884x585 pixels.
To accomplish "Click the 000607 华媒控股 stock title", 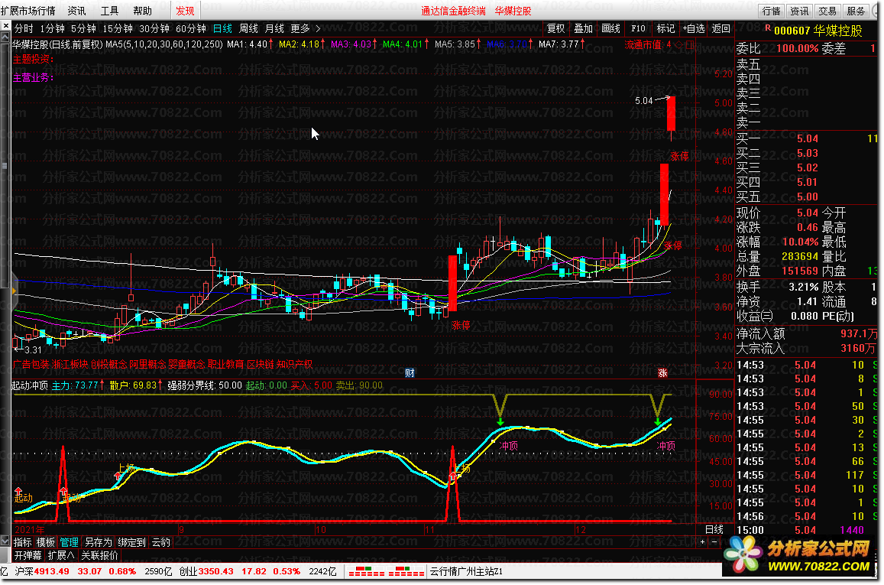I will tap(818, 31).
